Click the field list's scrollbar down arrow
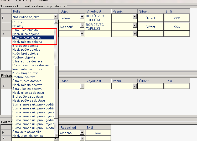This screenshot has width=197, height=141. pos(56,135)
